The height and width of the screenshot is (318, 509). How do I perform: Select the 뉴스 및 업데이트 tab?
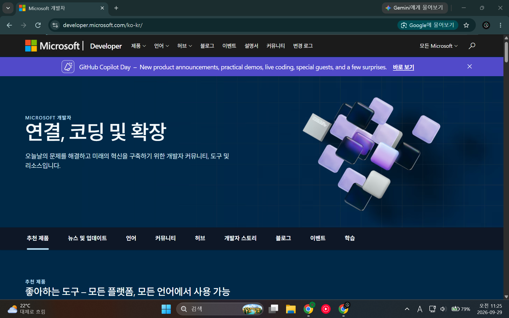pyautogui.click(x=87, y=238)
